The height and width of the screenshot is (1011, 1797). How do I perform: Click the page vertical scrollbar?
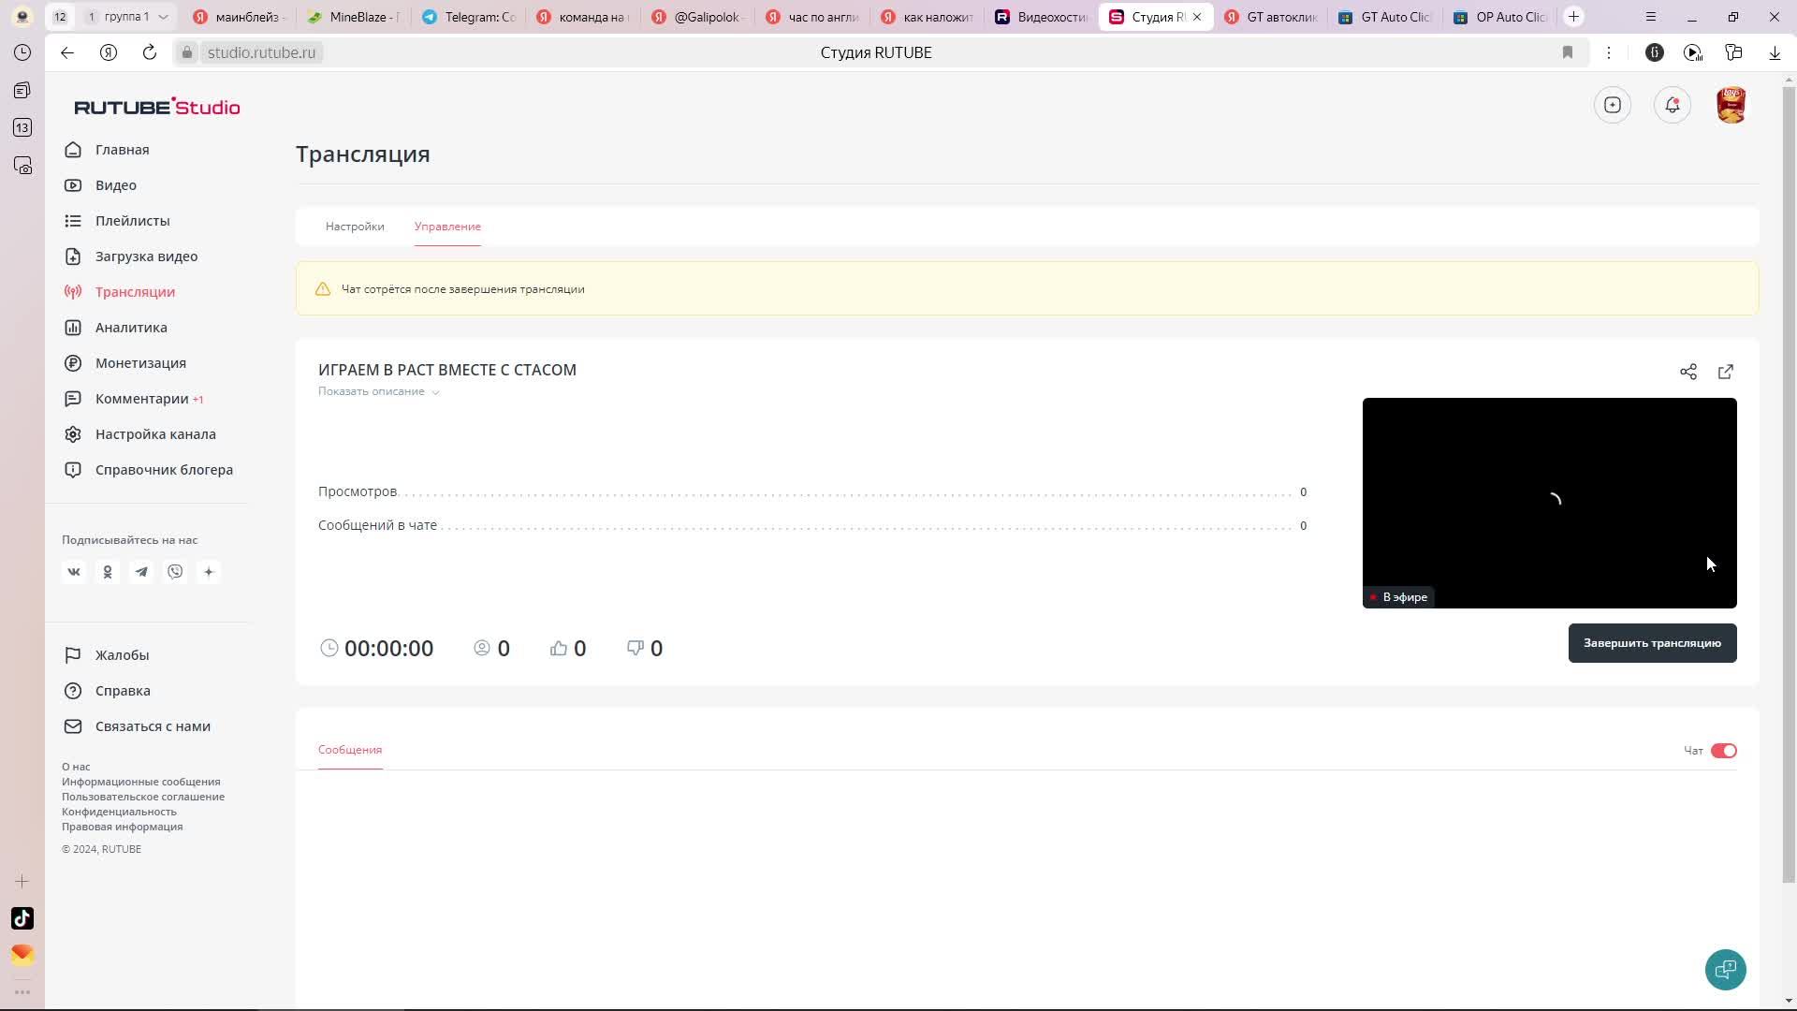[1788, 468]
